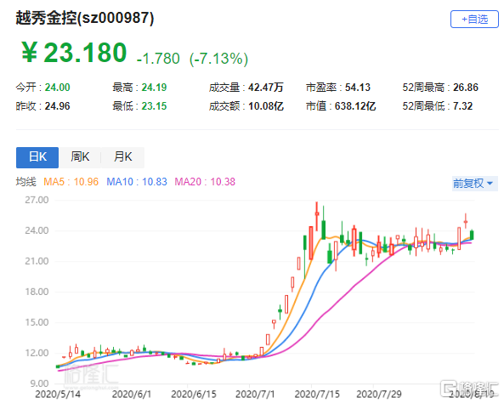Click the MA10 : 10.83 indicator label
Image resolution: width=504 pixels, height=403 pixels.
[137, 182]
